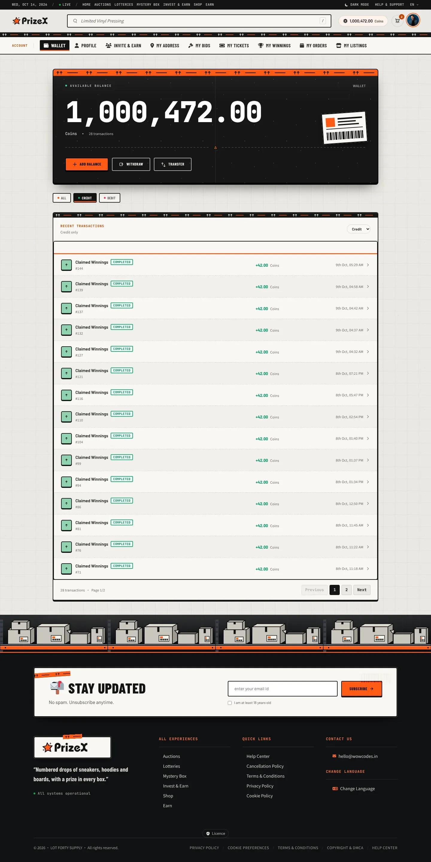Screen dimensions: 431x862
Task: Click the PrizeX logo in header
Action: point(30,21)
